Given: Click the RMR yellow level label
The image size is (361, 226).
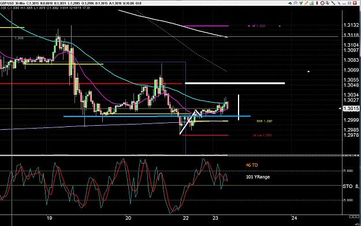Looking at the screenshot, I should coord(265,121).
